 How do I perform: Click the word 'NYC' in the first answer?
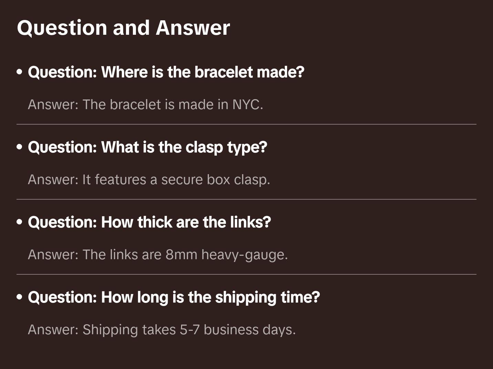pos(246,104)
